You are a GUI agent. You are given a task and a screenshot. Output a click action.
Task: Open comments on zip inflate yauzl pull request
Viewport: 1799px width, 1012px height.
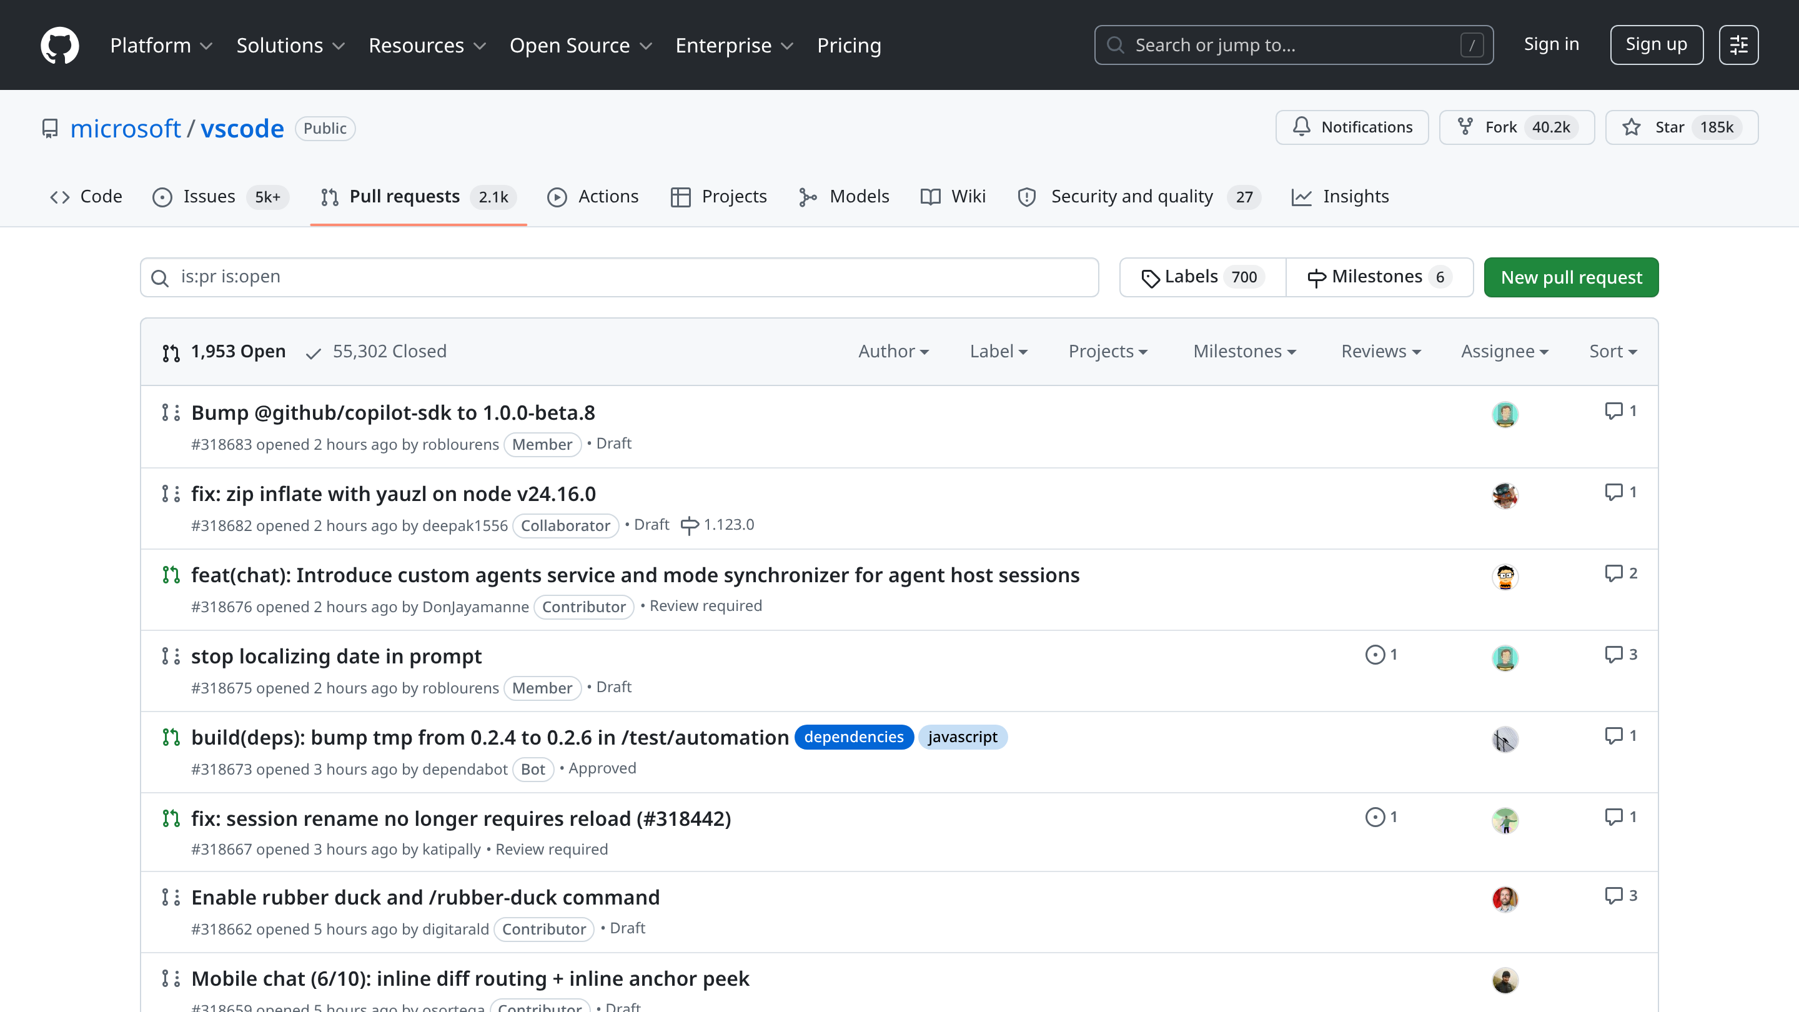(x=1620, y=492)
